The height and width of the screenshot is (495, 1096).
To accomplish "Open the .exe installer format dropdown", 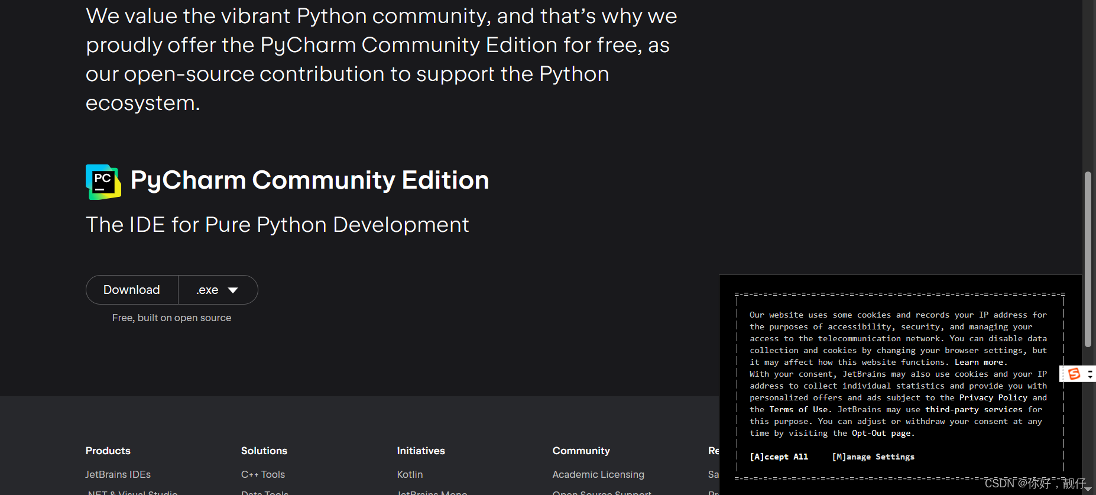I will pos(218,290).
